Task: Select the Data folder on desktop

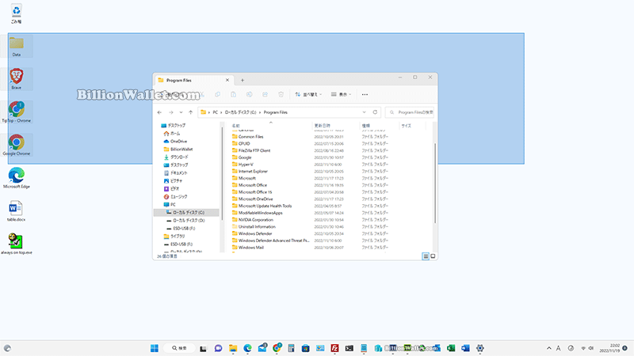Action: (x=16, y=47)
